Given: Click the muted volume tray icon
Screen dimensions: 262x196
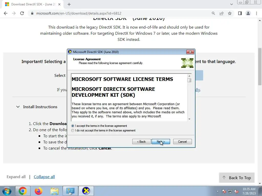Looking at the screenshot, I should 236,191.
